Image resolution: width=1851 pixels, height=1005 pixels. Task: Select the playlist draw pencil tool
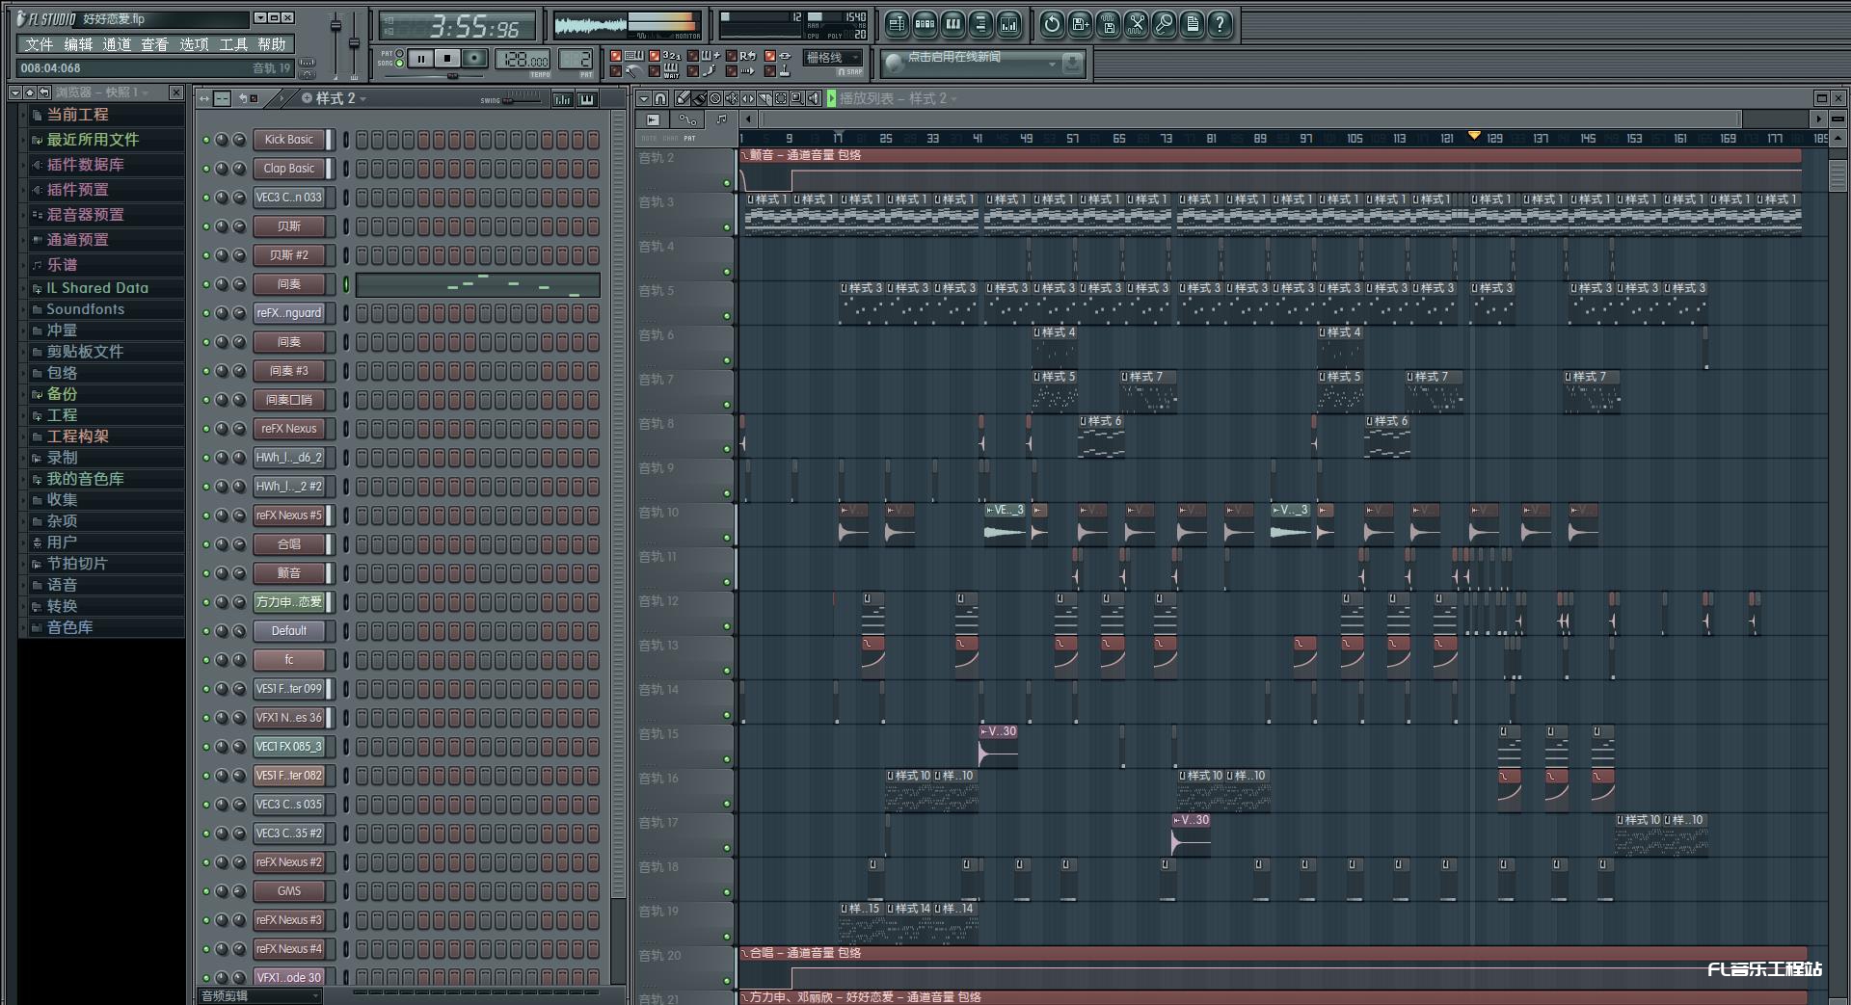coord(683,98)
